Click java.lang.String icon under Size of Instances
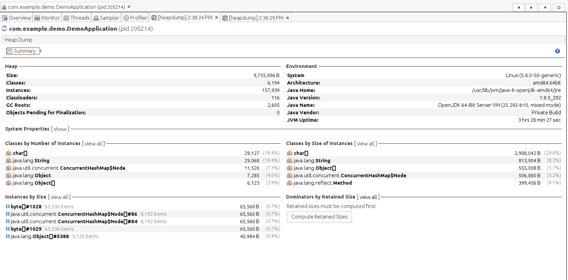This screenshot has width=568, height=280. point(290,160)
